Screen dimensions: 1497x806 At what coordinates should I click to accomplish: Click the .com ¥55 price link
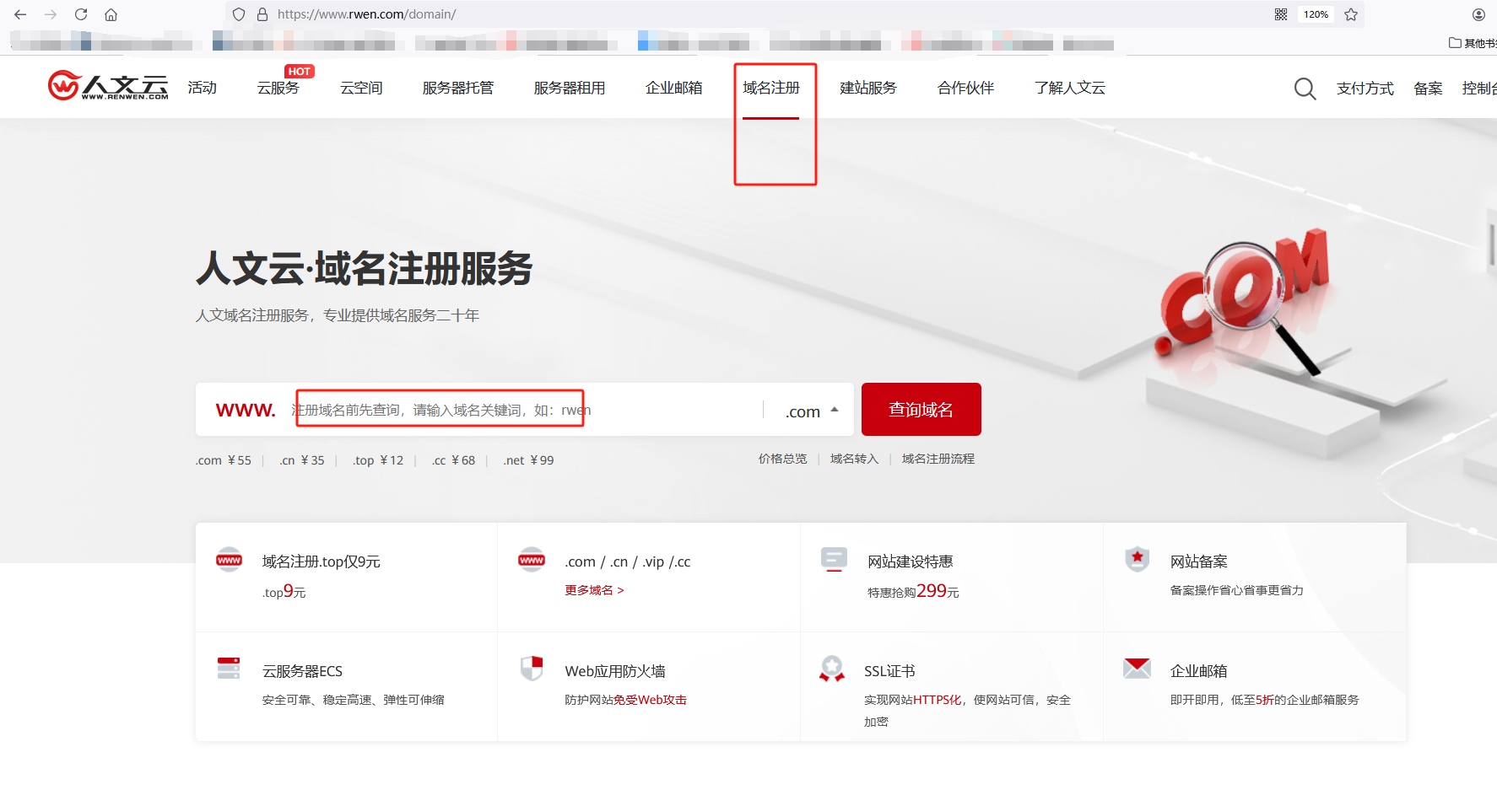point(224,460)
